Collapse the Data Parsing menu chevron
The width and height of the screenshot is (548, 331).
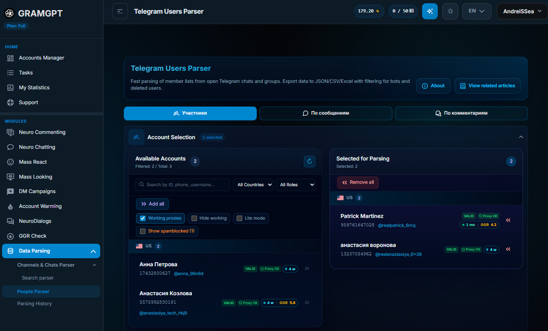pos(93,251)
